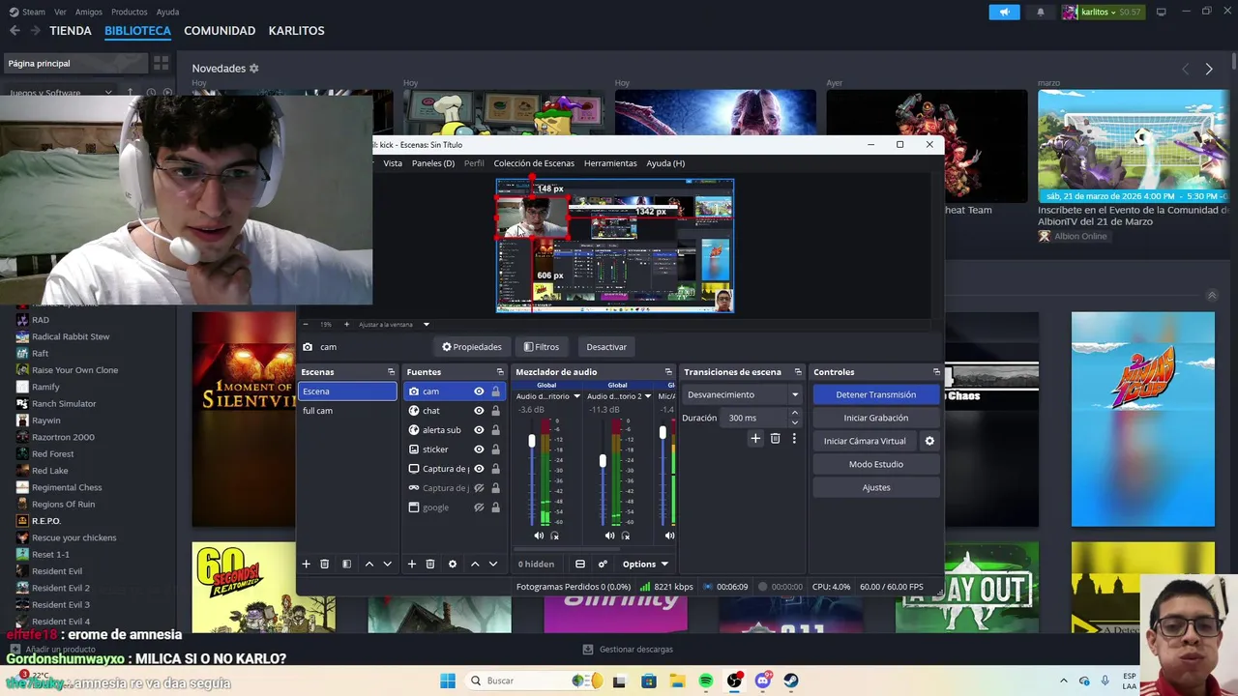Delete the scene transition with trash icon
Viewport: 1238px width, 696px height.
point(775,439)
